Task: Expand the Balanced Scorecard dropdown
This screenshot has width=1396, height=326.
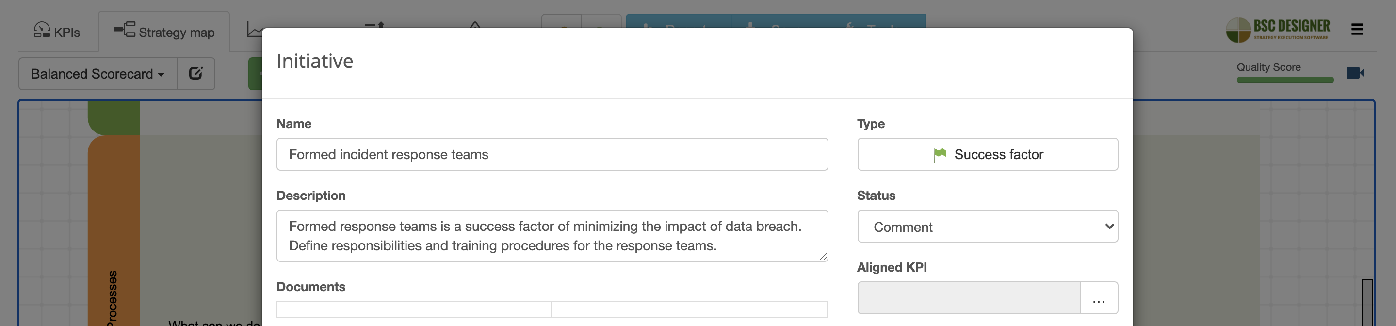Action: [97, 74]
